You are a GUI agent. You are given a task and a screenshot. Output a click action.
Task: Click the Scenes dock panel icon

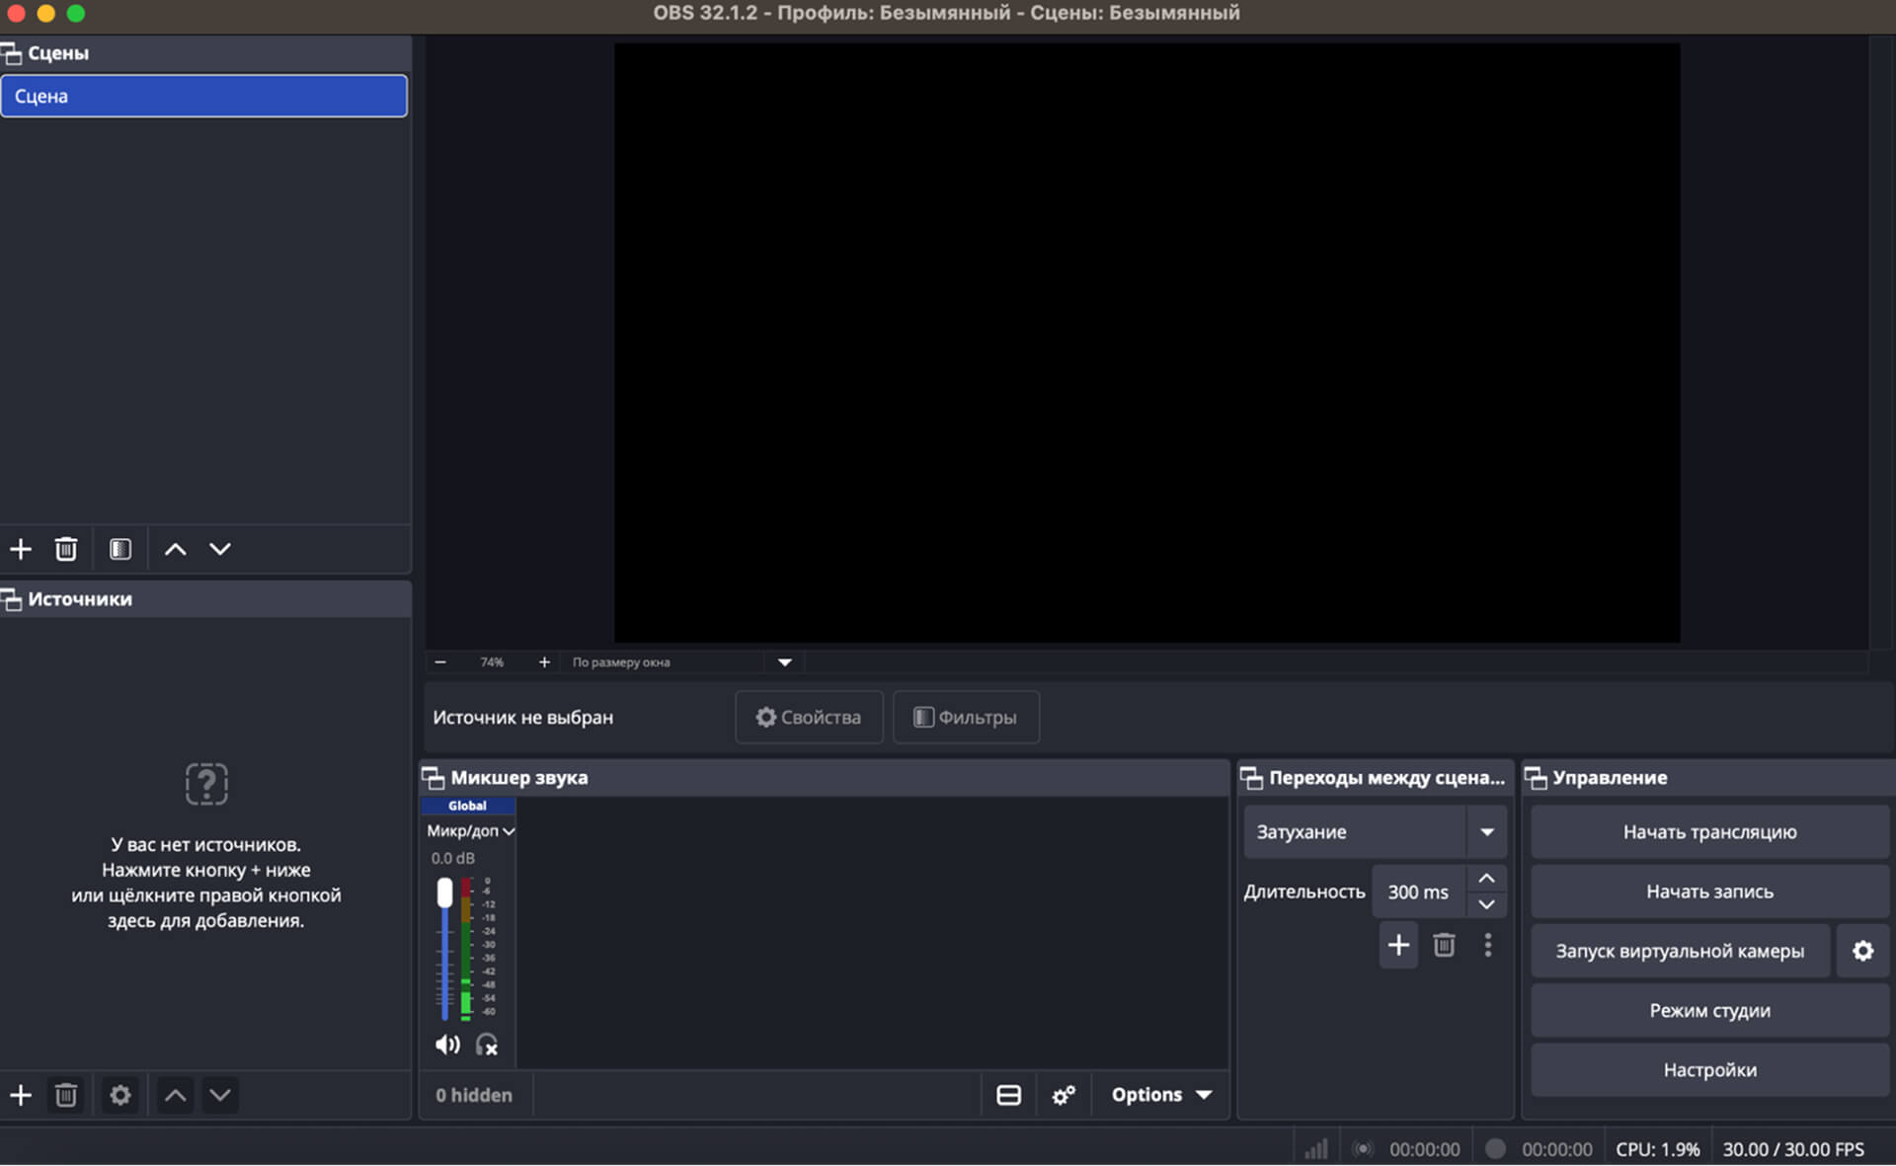(11, 53)
